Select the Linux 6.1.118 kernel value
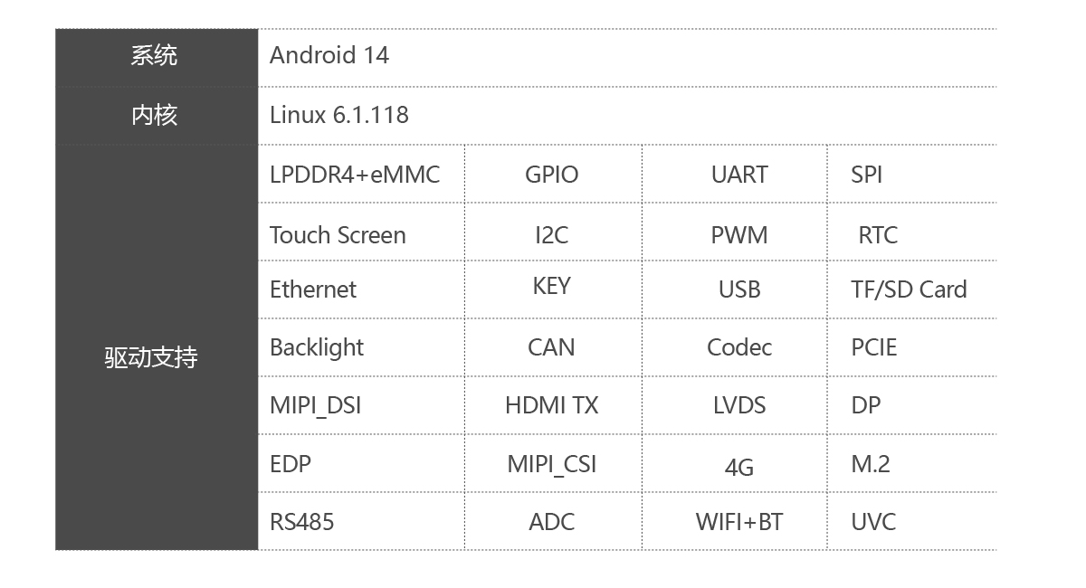The height and width of the screenshot is (588, 1086). click(x=339, y=116)
